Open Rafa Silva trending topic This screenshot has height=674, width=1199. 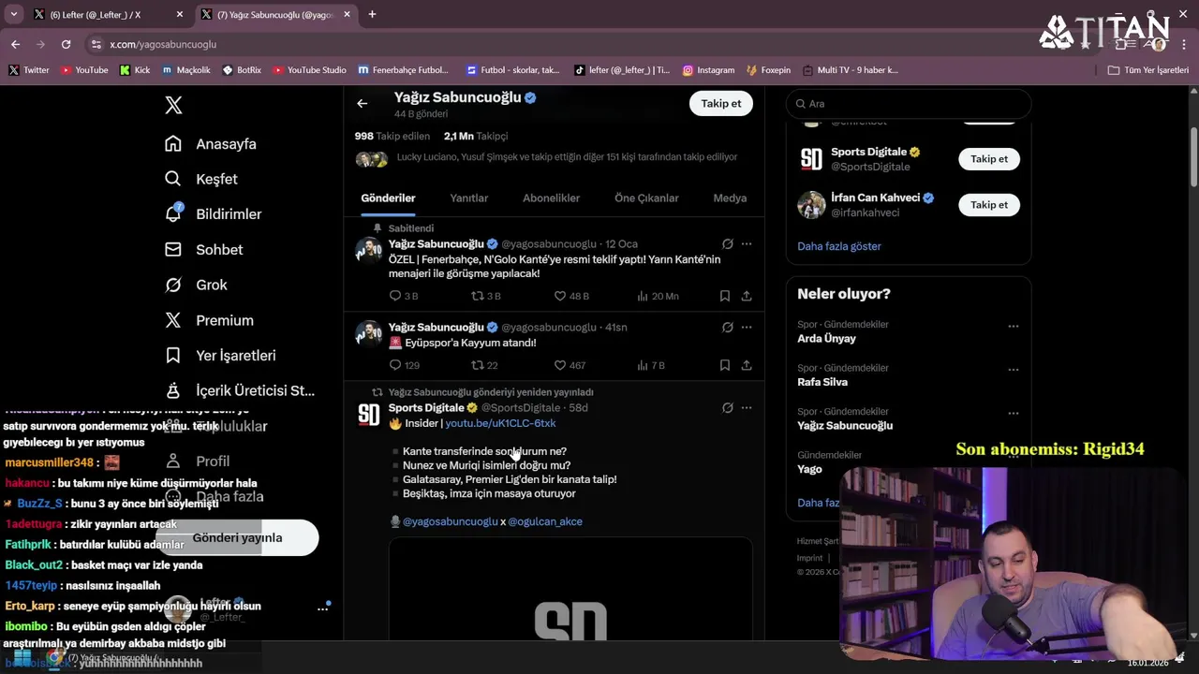822,382
